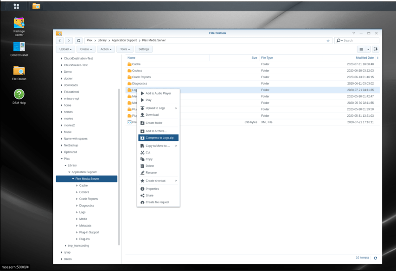Choose Compress to Logs.zip
The height and width of the screenshot is (271, 396).
158,138
